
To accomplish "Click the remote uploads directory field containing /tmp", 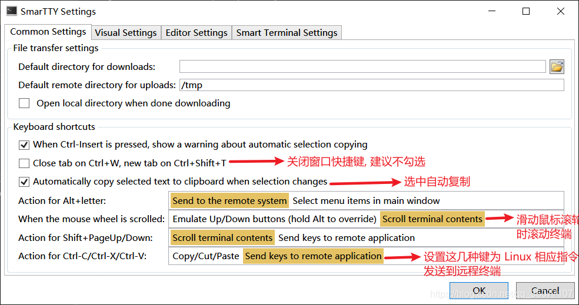I will pyautogui.click(x=372, y=85).
